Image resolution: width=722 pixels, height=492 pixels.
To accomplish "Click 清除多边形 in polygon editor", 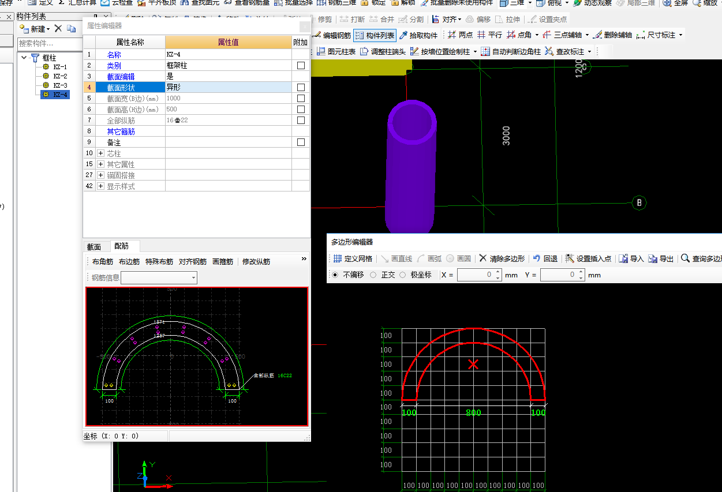I will click(502, 258).
